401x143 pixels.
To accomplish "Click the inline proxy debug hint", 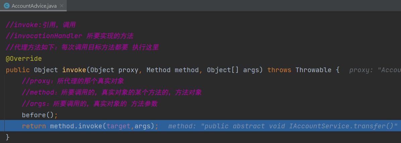I will pos(375,70).
